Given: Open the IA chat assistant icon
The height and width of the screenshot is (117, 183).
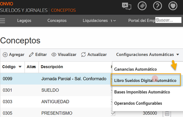Looking at the screenshot, I should tap(127, 6).
